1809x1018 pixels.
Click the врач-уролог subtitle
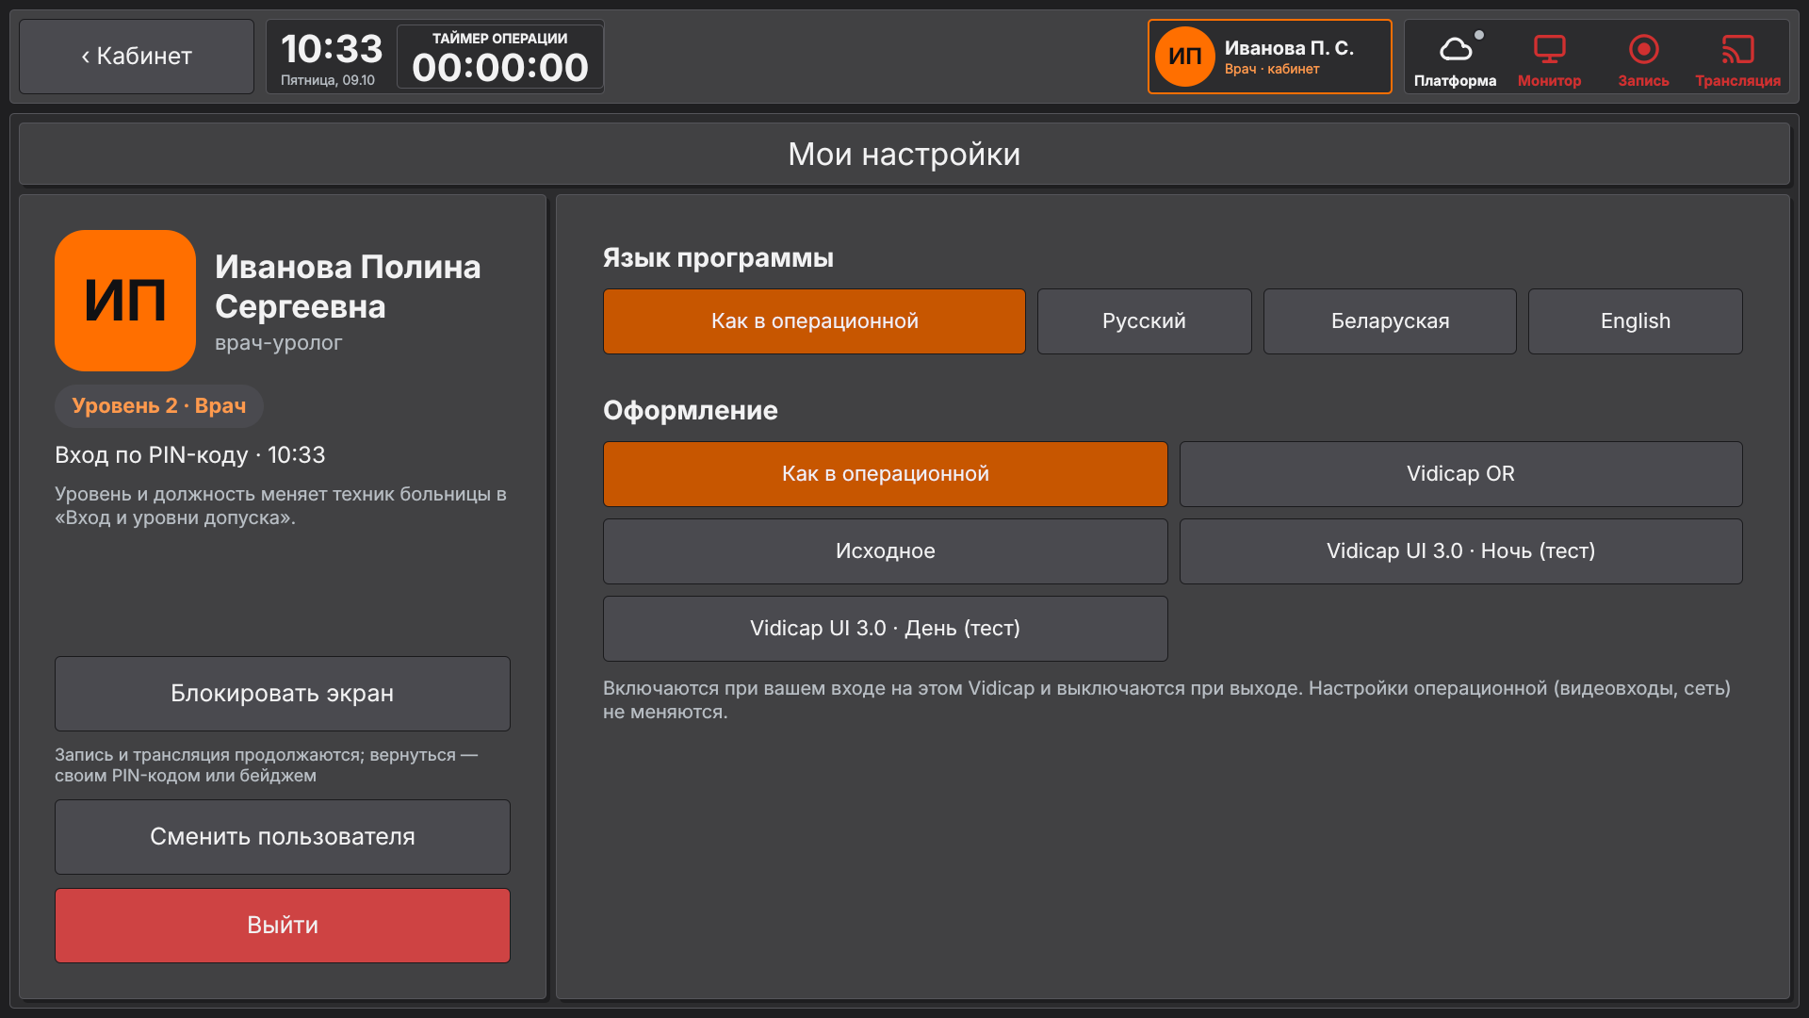pyautogui.click(x=278, y=343)
